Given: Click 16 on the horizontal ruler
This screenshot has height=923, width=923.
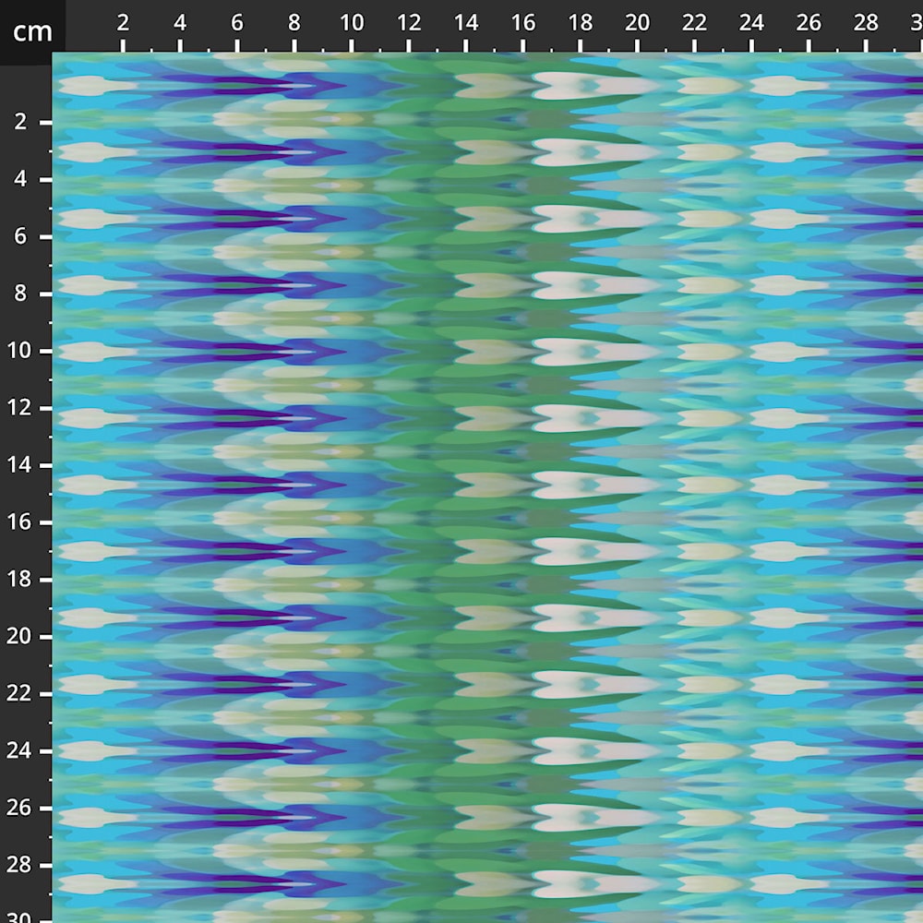Looking at the screenshot, I should click(523, 24).
